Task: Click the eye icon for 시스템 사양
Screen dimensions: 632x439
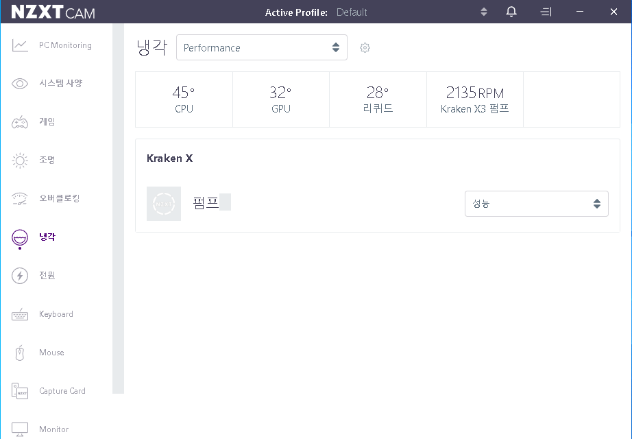Action: click(x=20, y=84)
